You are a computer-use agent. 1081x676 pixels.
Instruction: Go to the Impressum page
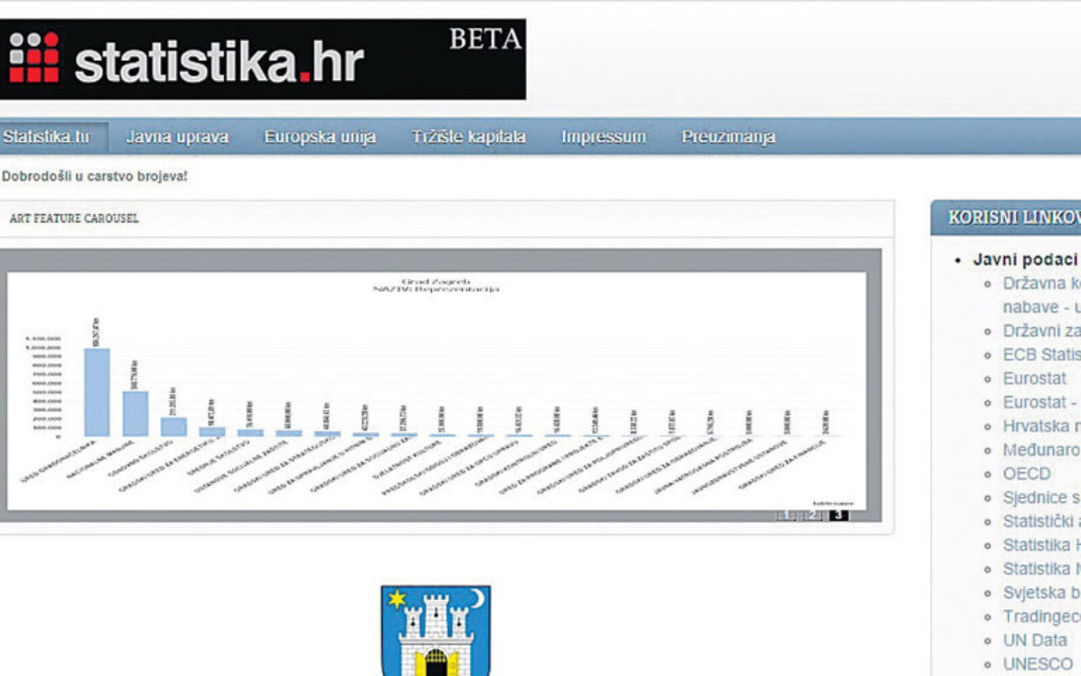[x=603, y=137]
